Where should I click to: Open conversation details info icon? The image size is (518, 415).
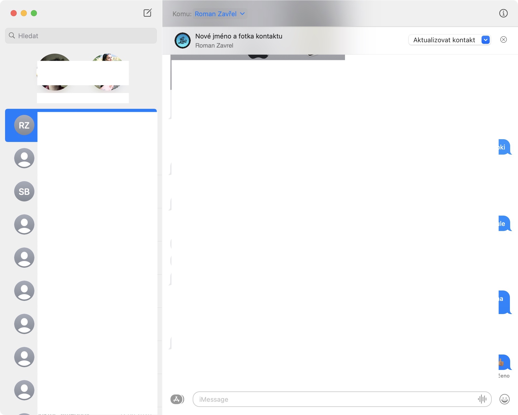pyautogui.click(x=503, y=13)
